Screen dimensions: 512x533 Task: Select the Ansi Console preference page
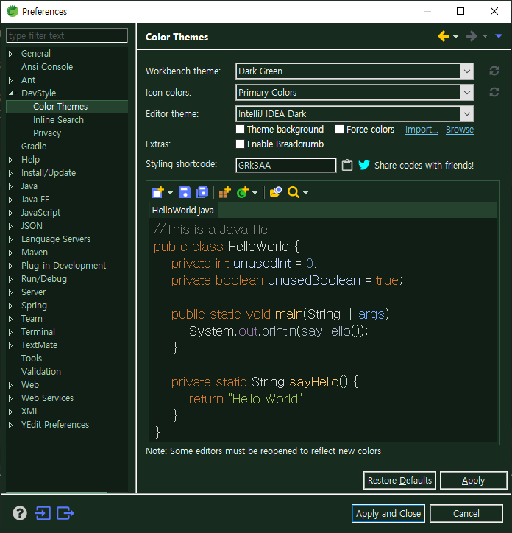click(47, 66)
